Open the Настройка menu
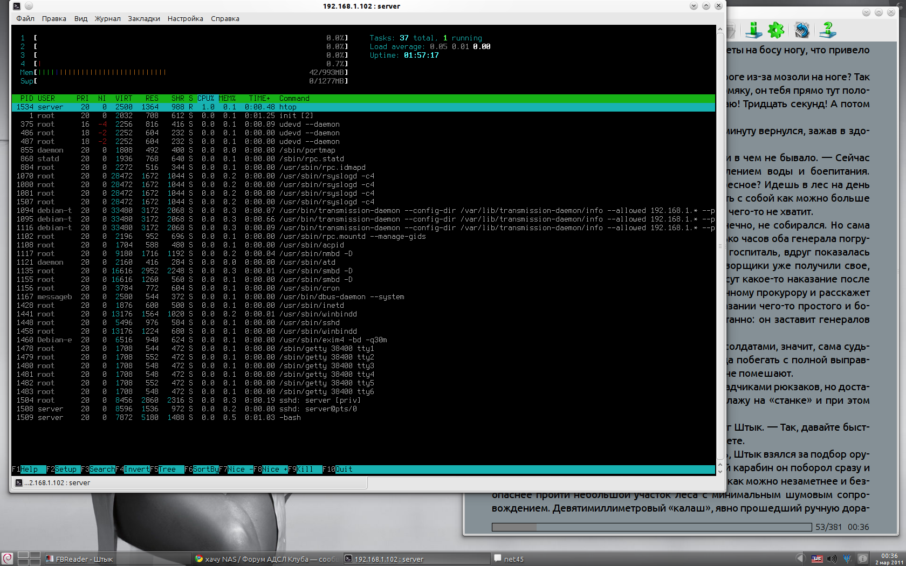The height and width of the screenshot is (566, 906). click(x=185, y=18)
